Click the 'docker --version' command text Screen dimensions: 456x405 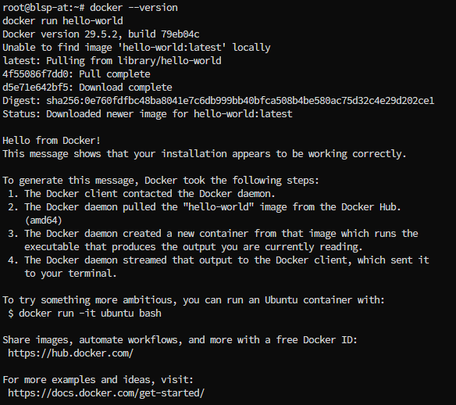(x=134, y=8)
